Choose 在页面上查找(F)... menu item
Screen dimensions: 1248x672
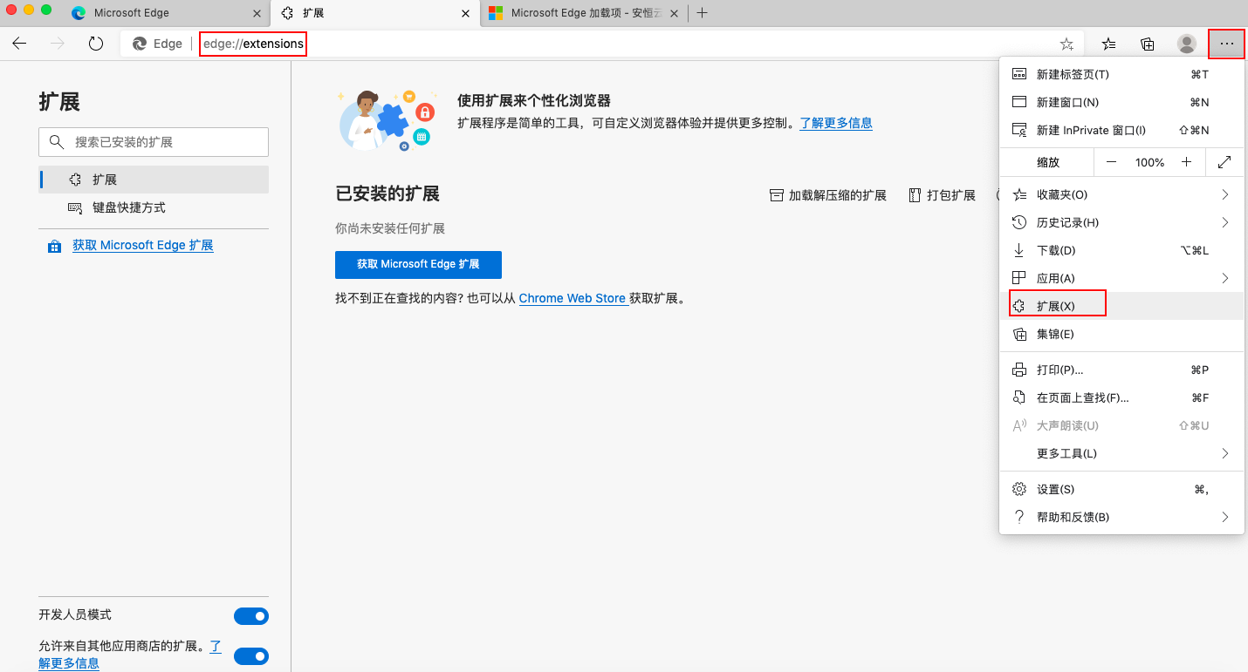(x=1121, y=398)
